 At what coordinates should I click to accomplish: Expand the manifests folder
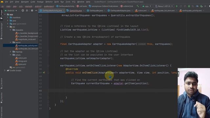(8, 17)
